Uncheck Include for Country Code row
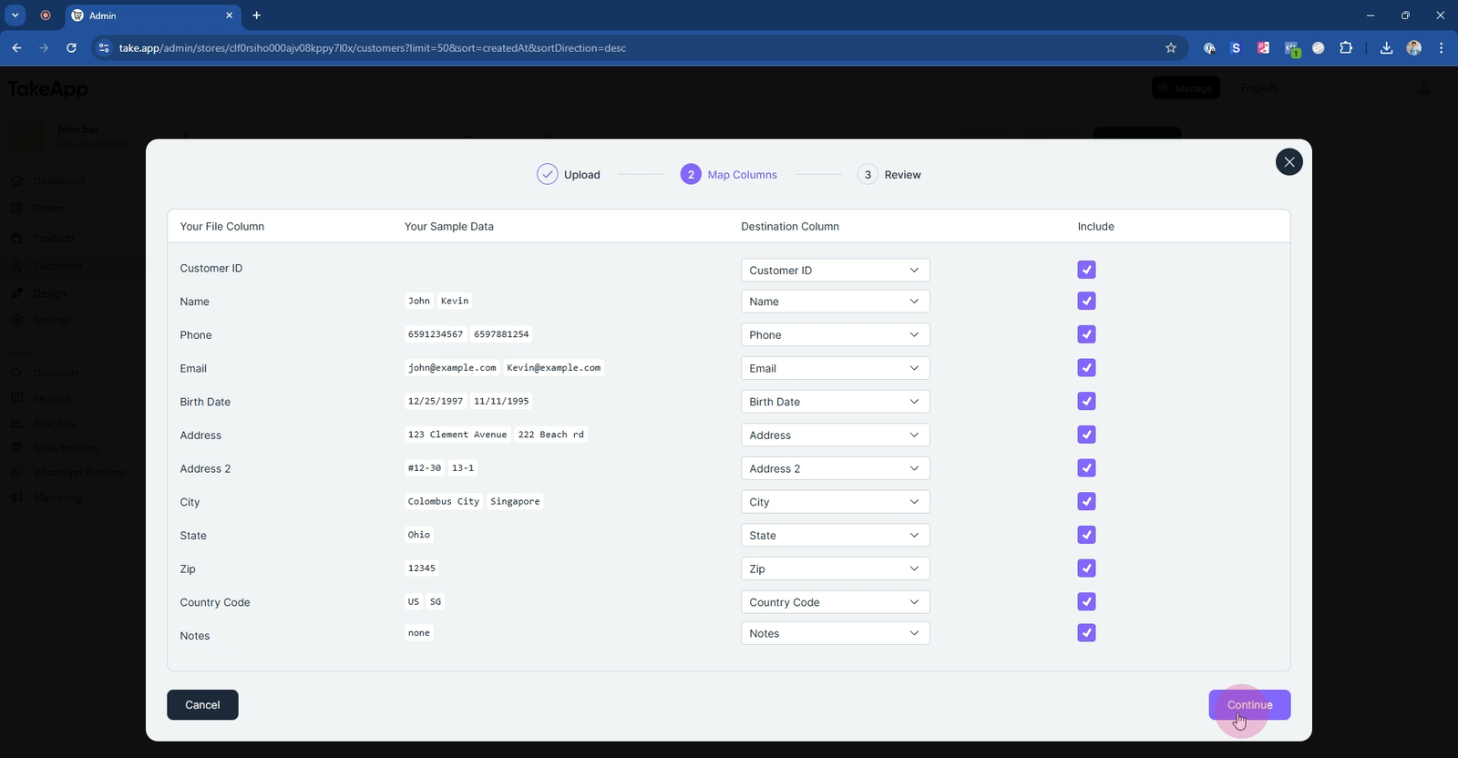1458x758 pixels. pos(1086,601)
